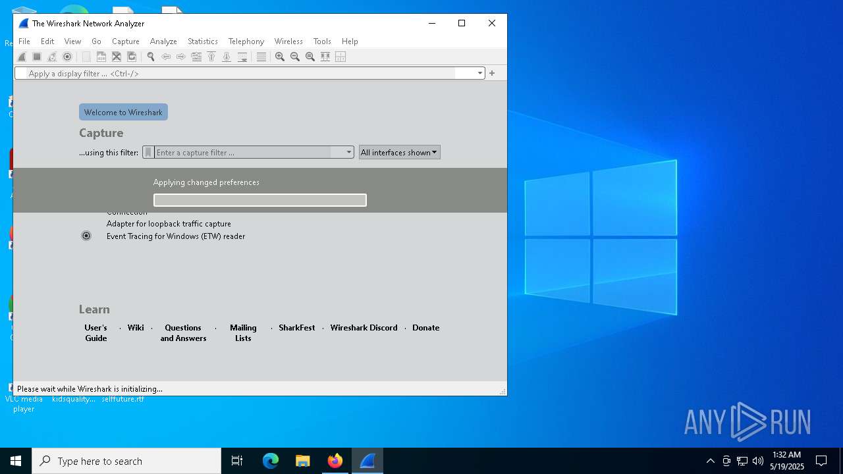Open Capture Options toolbar icon

pyautogui.click(x=67, y=57)
